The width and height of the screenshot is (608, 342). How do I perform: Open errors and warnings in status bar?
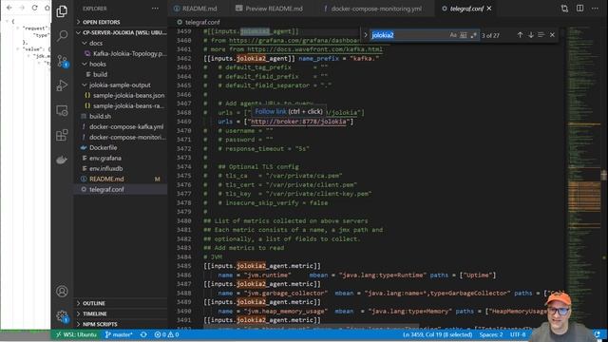coord(167,334)
